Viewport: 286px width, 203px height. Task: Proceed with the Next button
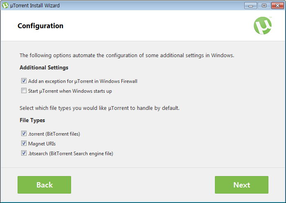point(241,185)
